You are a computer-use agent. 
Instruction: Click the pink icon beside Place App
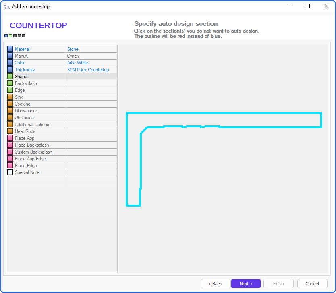[x=10, y=138]
